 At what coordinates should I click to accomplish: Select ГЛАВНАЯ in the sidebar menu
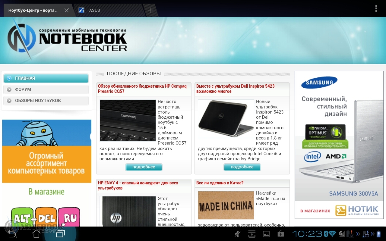[x=46, y=78]
